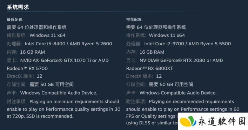Click the recommended 16 GB RAM entry
Viewport: 248px width, 130px height.
click(x=145, y=52)
